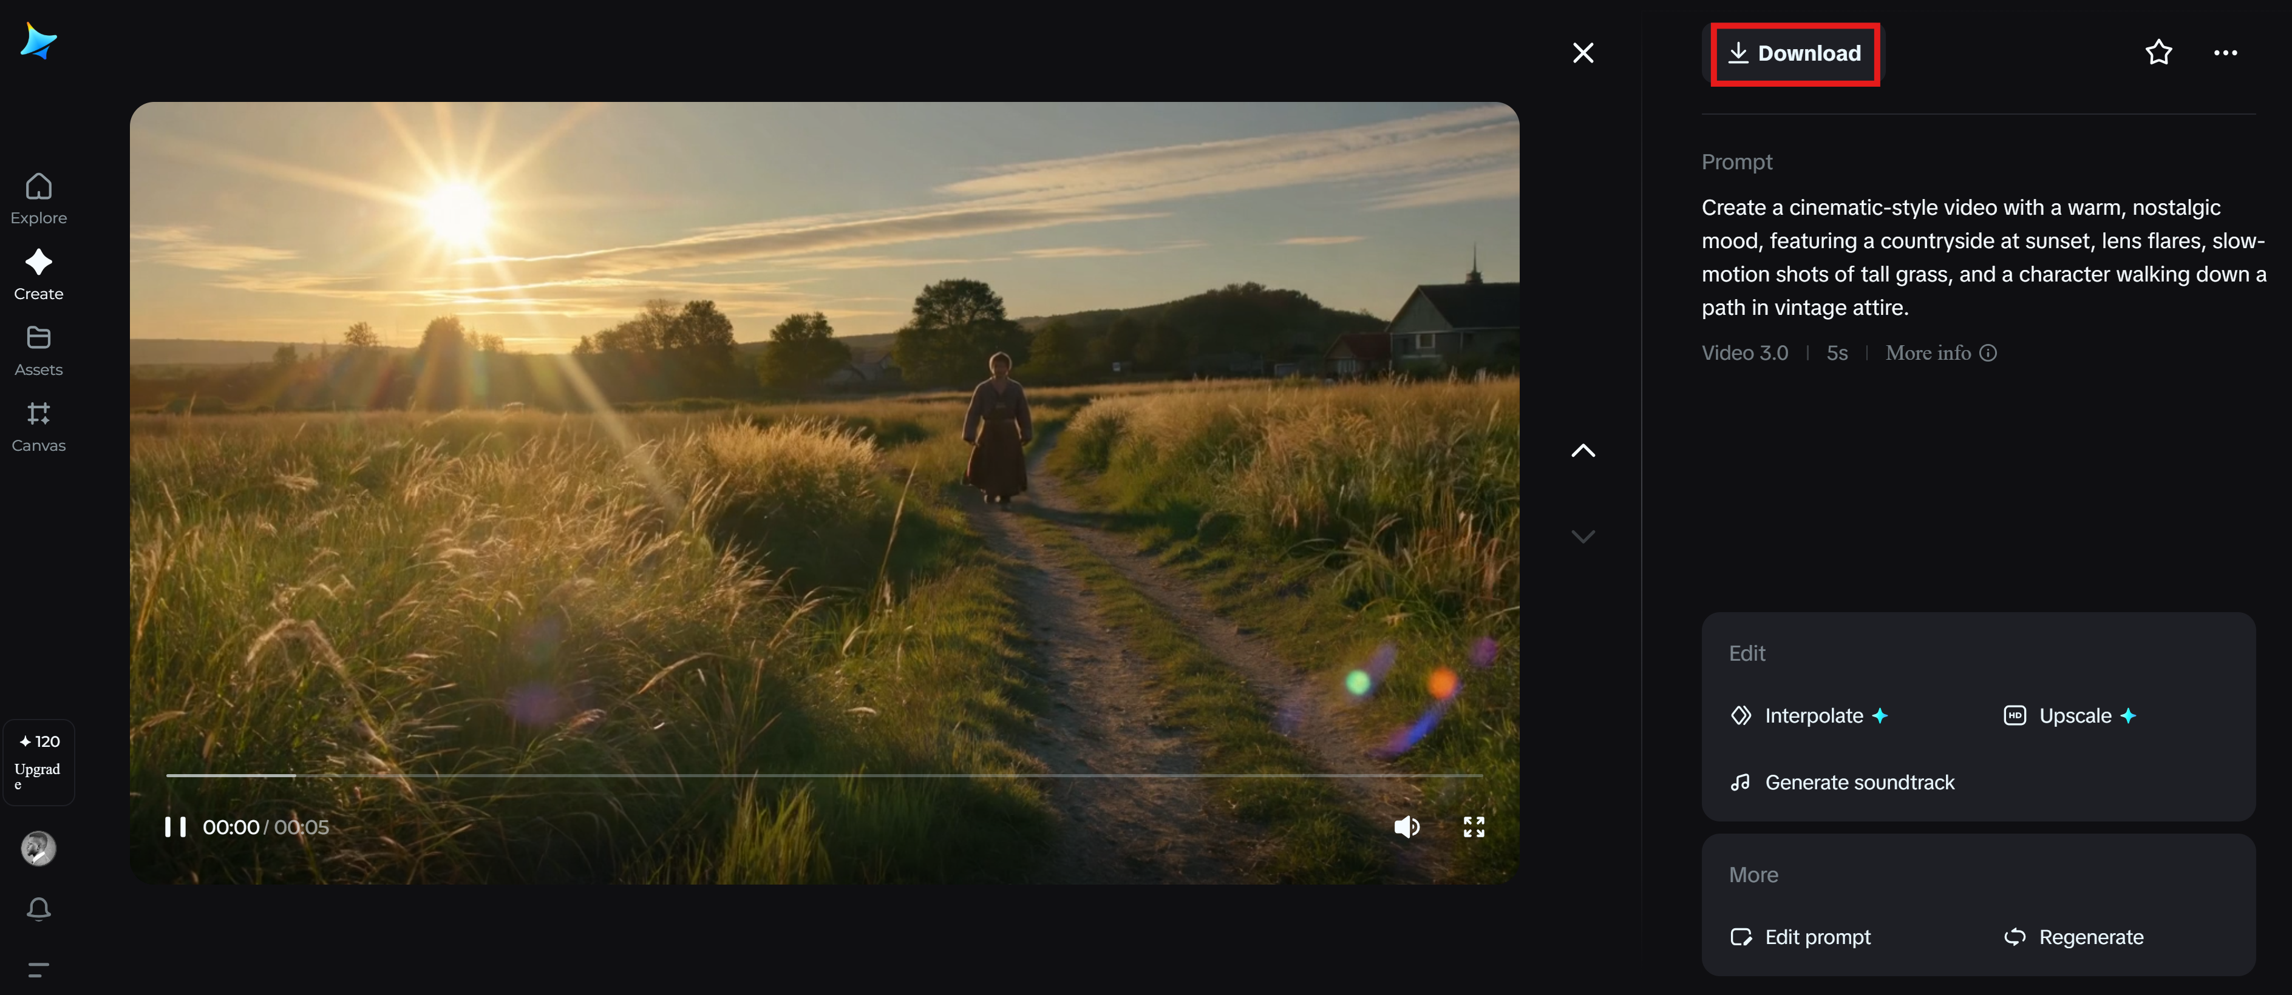The image size is (2292, 995).
Task: Close the video preview
Action: 1583,53
